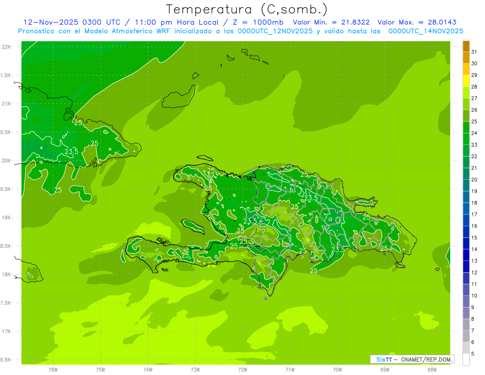Click the "22N" latitude axis label

[6, 47]
